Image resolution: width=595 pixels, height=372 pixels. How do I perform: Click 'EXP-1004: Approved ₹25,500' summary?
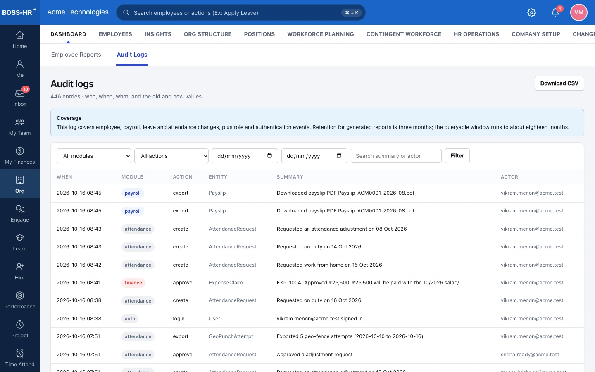tap(369, 283)
